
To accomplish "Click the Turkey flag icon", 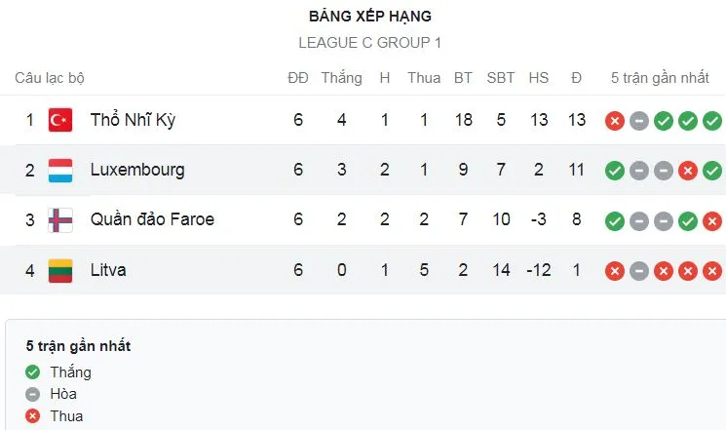I will point(60,120).
